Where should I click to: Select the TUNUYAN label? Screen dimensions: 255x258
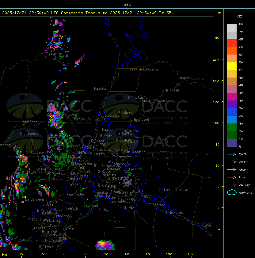[65, 239]
